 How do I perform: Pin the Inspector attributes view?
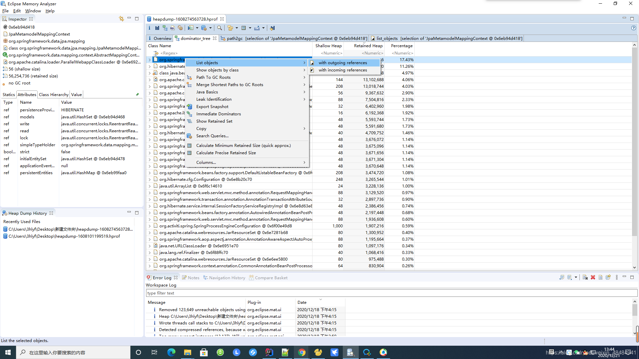pos(137,94)
